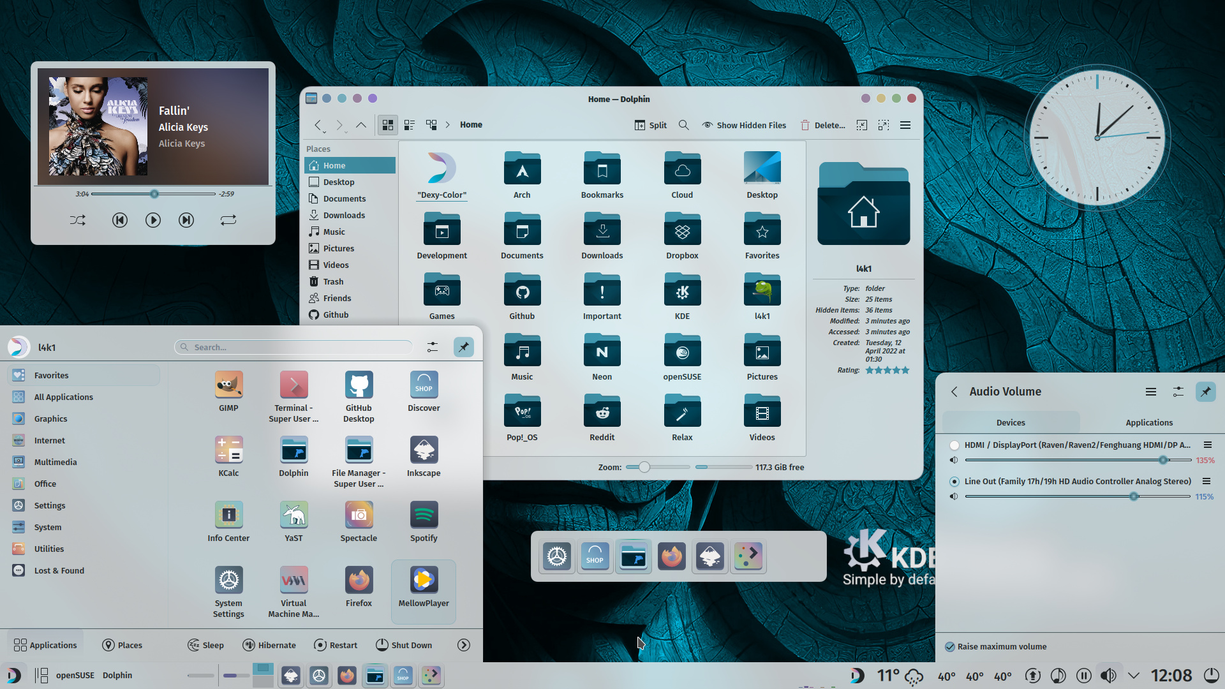Toggle repeat in the music player widget
The width and height of the screenshot is (1225, 689).
click(228, 220)
